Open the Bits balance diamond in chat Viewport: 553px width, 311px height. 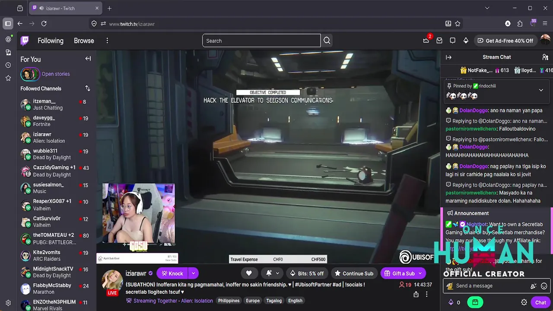(451, 302)
